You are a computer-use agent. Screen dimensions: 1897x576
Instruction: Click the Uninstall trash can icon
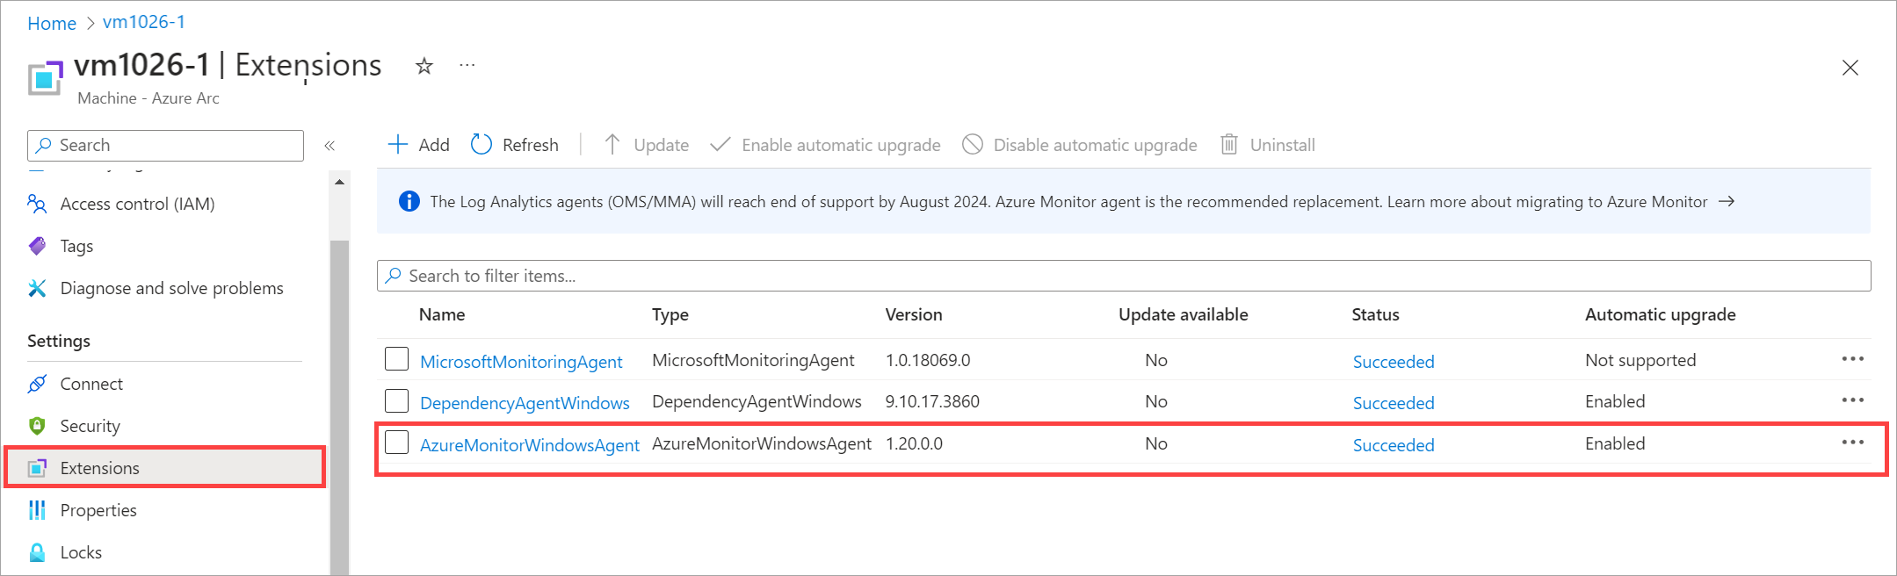point(1229,144)
